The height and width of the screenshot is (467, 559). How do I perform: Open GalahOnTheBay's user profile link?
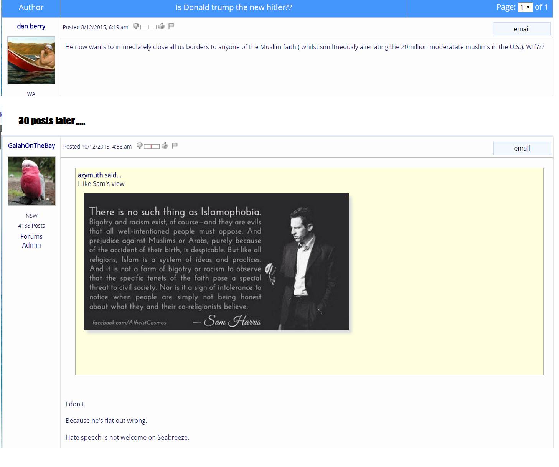tap(31, 145)
